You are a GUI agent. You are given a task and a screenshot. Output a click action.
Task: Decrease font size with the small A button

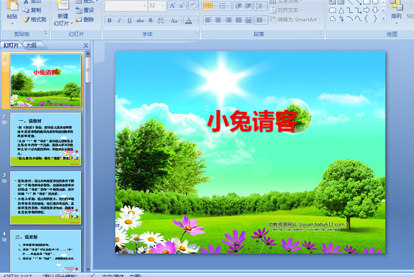tap(182, 6)
